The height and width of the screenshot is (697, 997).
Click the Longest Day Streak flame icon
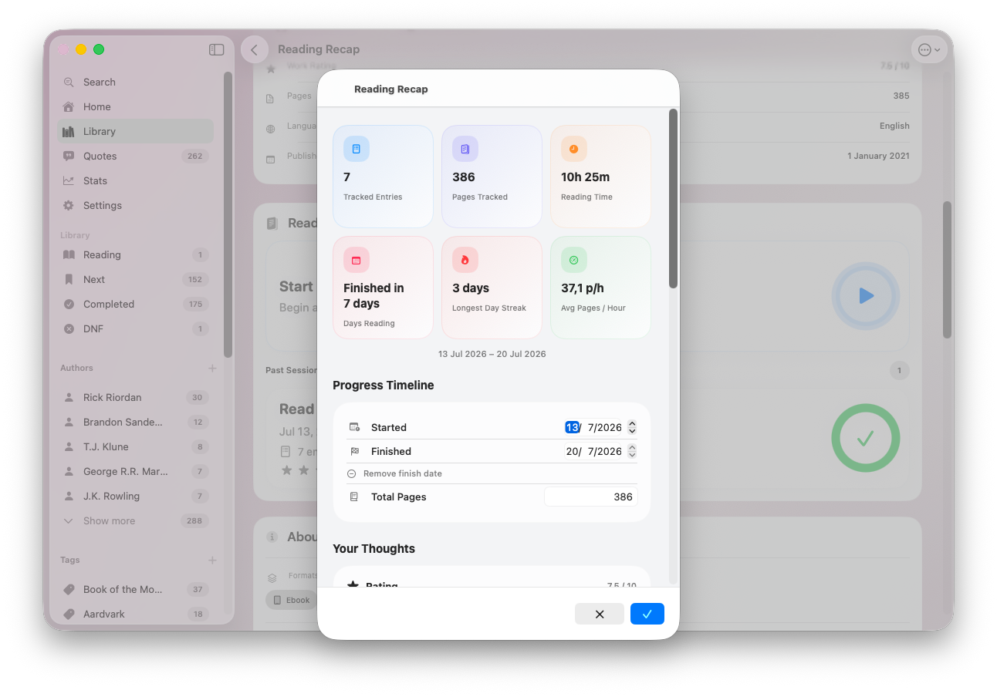465,260
